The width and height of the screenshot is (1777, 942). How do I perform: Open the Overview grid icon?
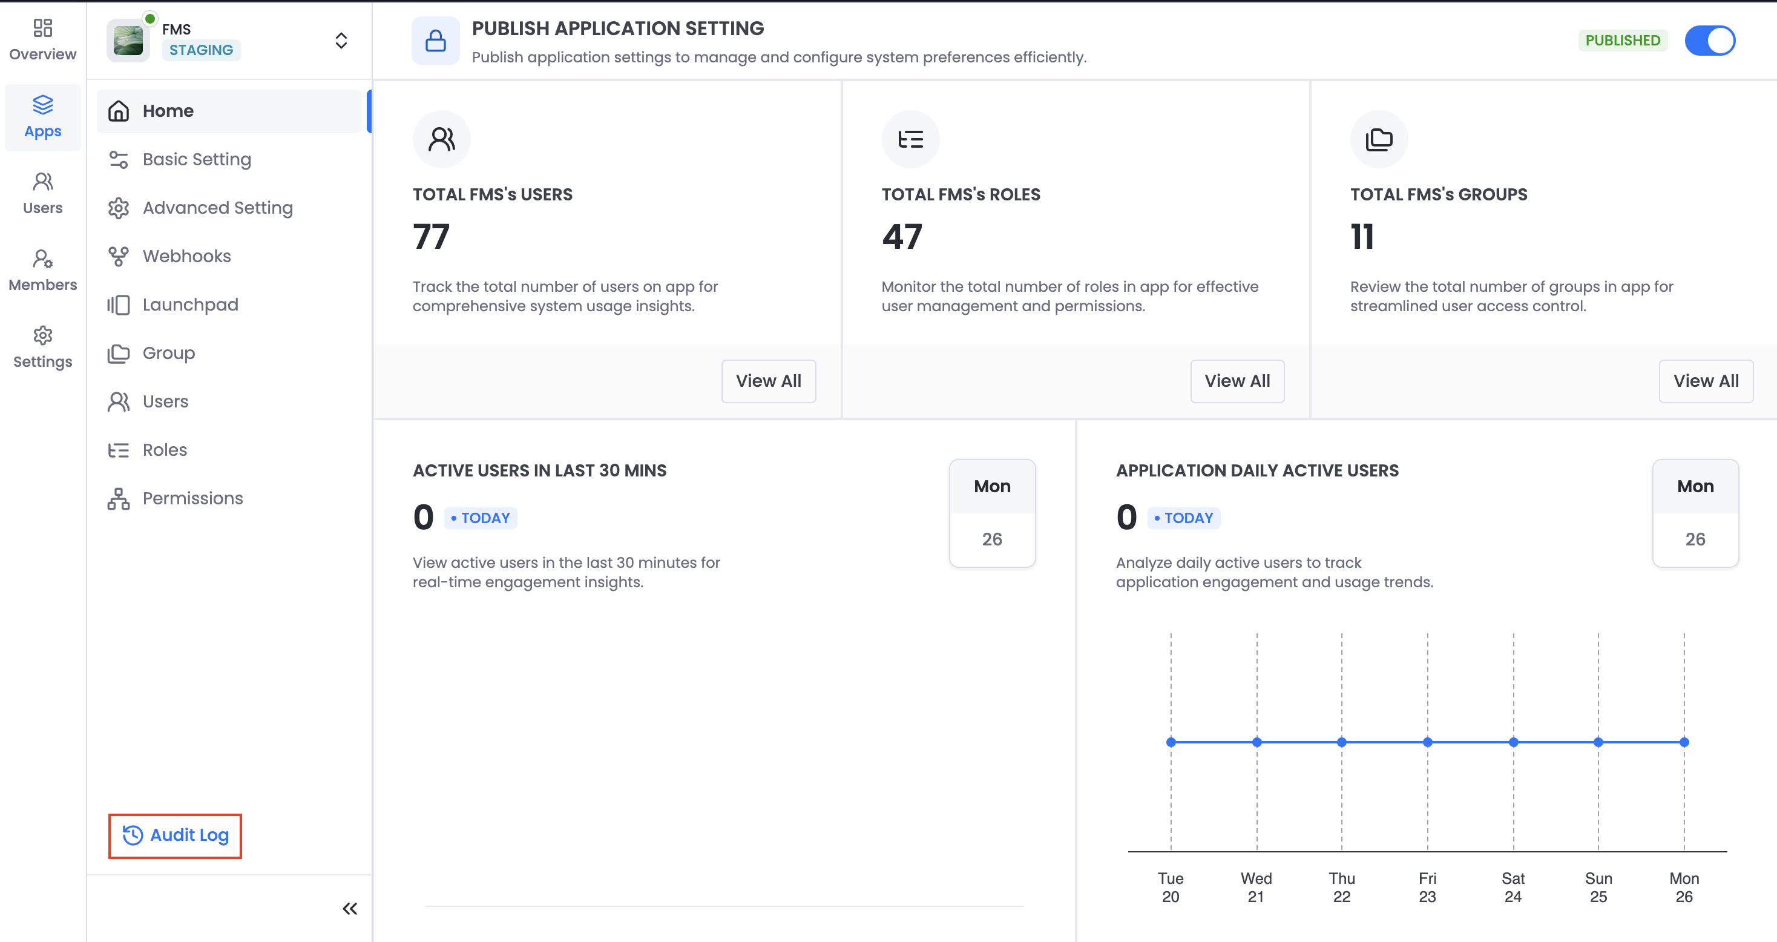click(43, 28)
